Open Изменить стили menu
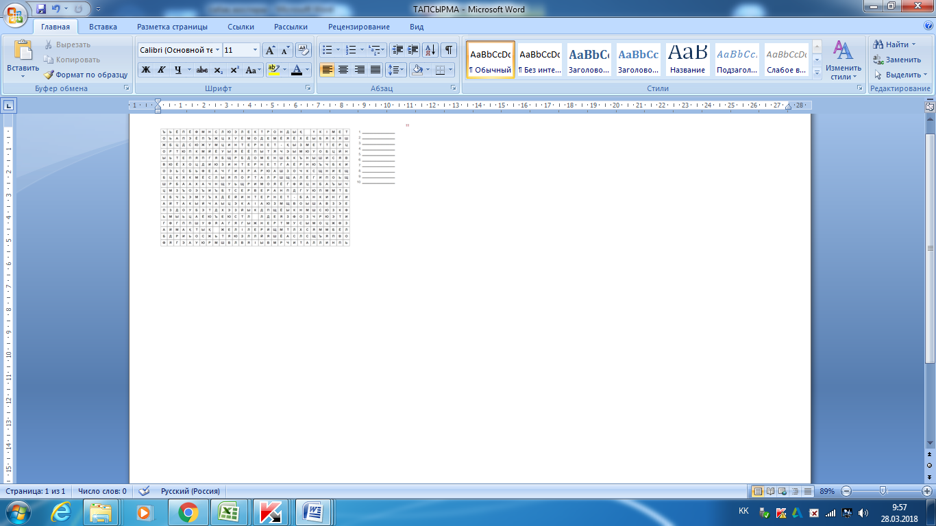 tap(843, 60)
